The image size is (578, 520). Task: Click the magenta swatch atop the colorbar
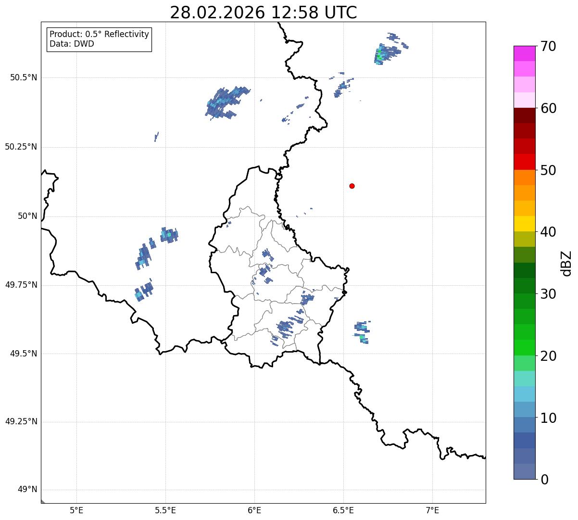click(525, 53)
